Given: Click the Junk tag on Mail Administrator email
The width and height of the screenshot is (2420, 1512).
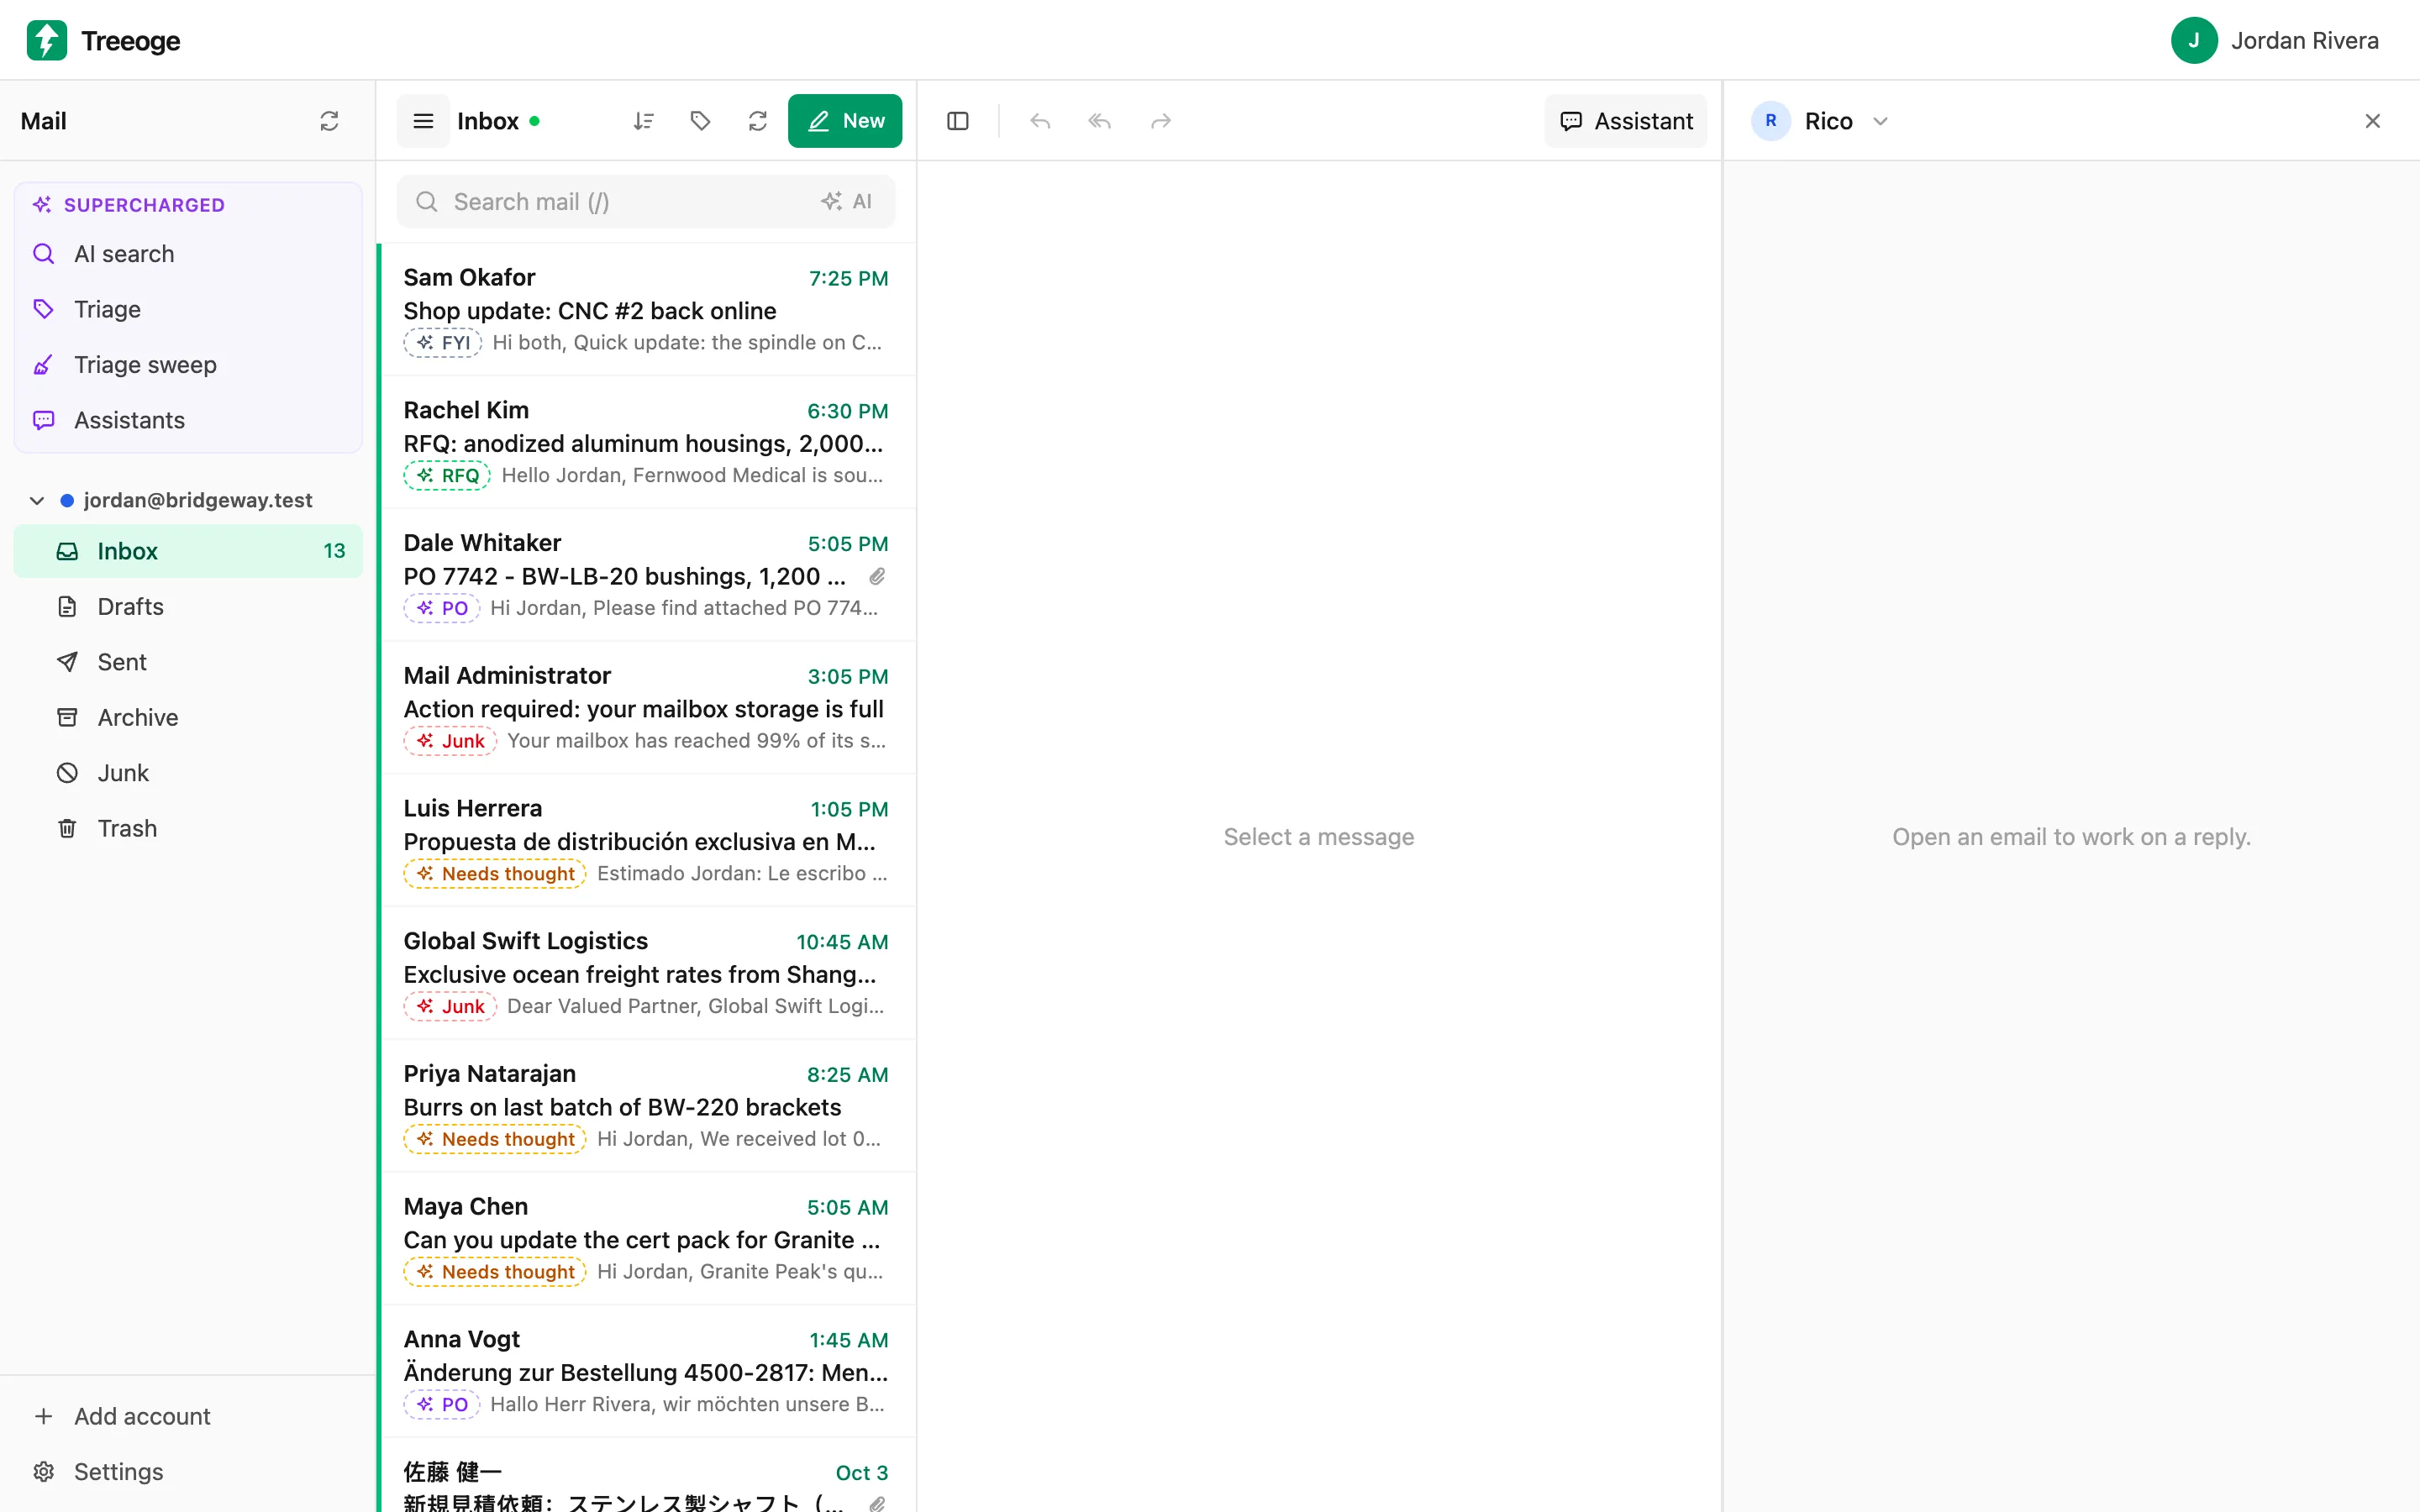Looking at the screenshot, I should point(450,741).
